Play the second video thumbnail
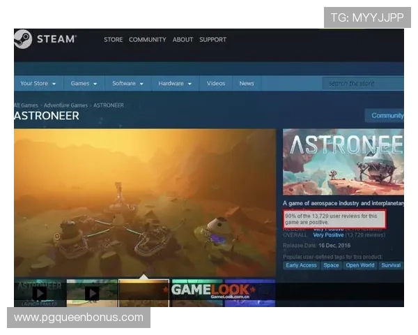Viewport: 418px width, 335px height. pyautogui.click(x=92, y=293)
